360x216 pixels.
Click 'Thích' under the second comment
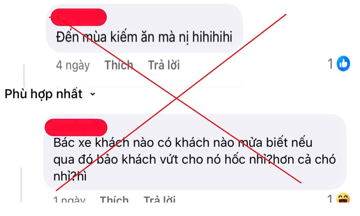[x=114, y=199]
